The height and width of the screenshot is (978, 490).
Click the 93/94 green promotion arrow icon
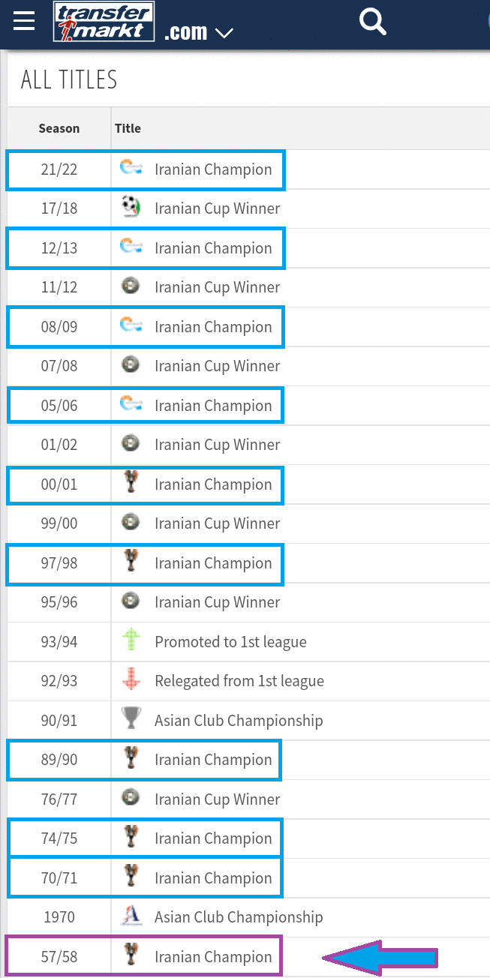(131, 641)
